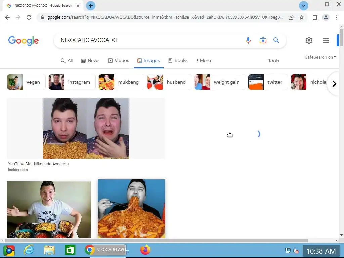Bookmark this page with the star icon
The image size is (344, 258).
tap(302, 17)
